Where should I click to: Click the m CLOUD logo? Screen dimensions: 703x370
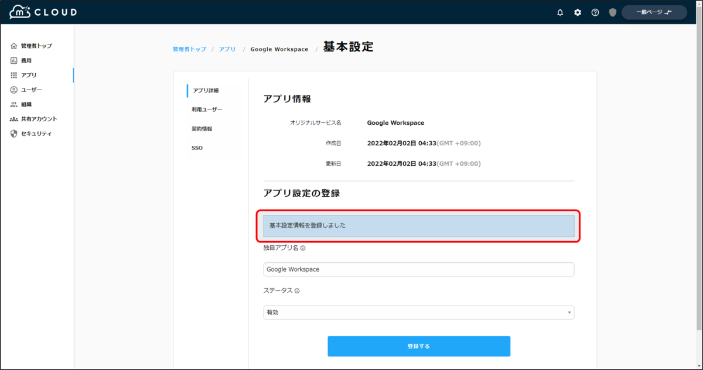(x=43, y=12)
